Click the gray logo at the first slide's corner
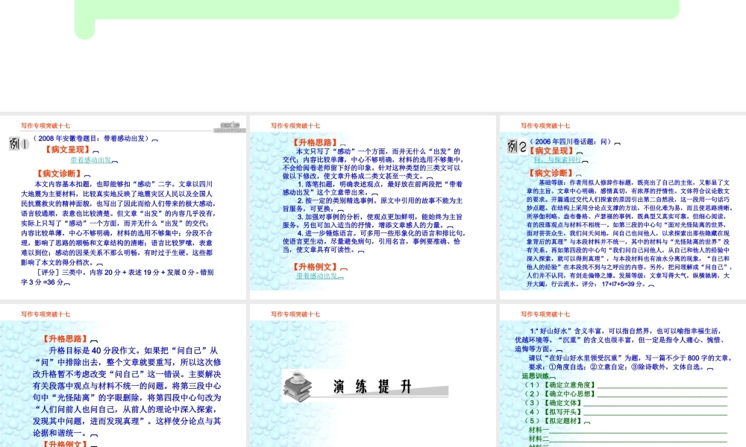Image resolution: width=746 pixels, height=447 pixels. (x=229, y=127)
